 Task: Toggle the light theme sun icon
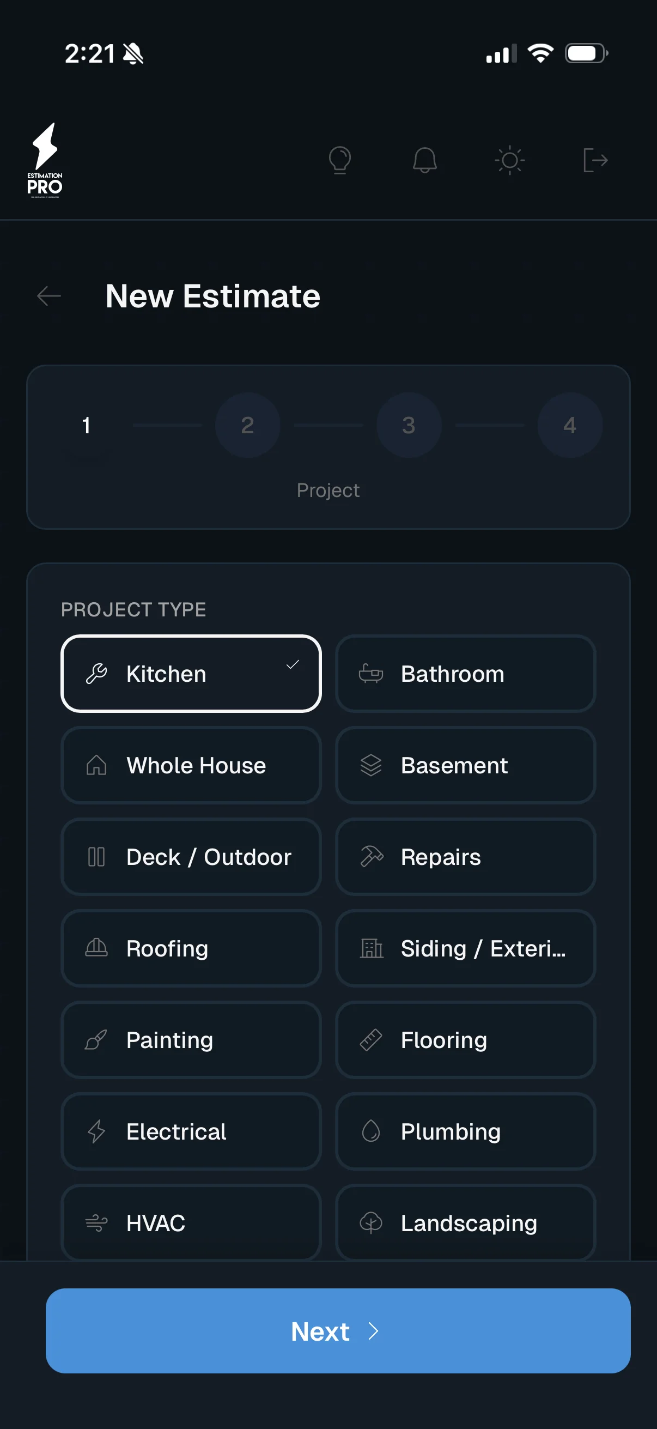click(x=510, y=160)
